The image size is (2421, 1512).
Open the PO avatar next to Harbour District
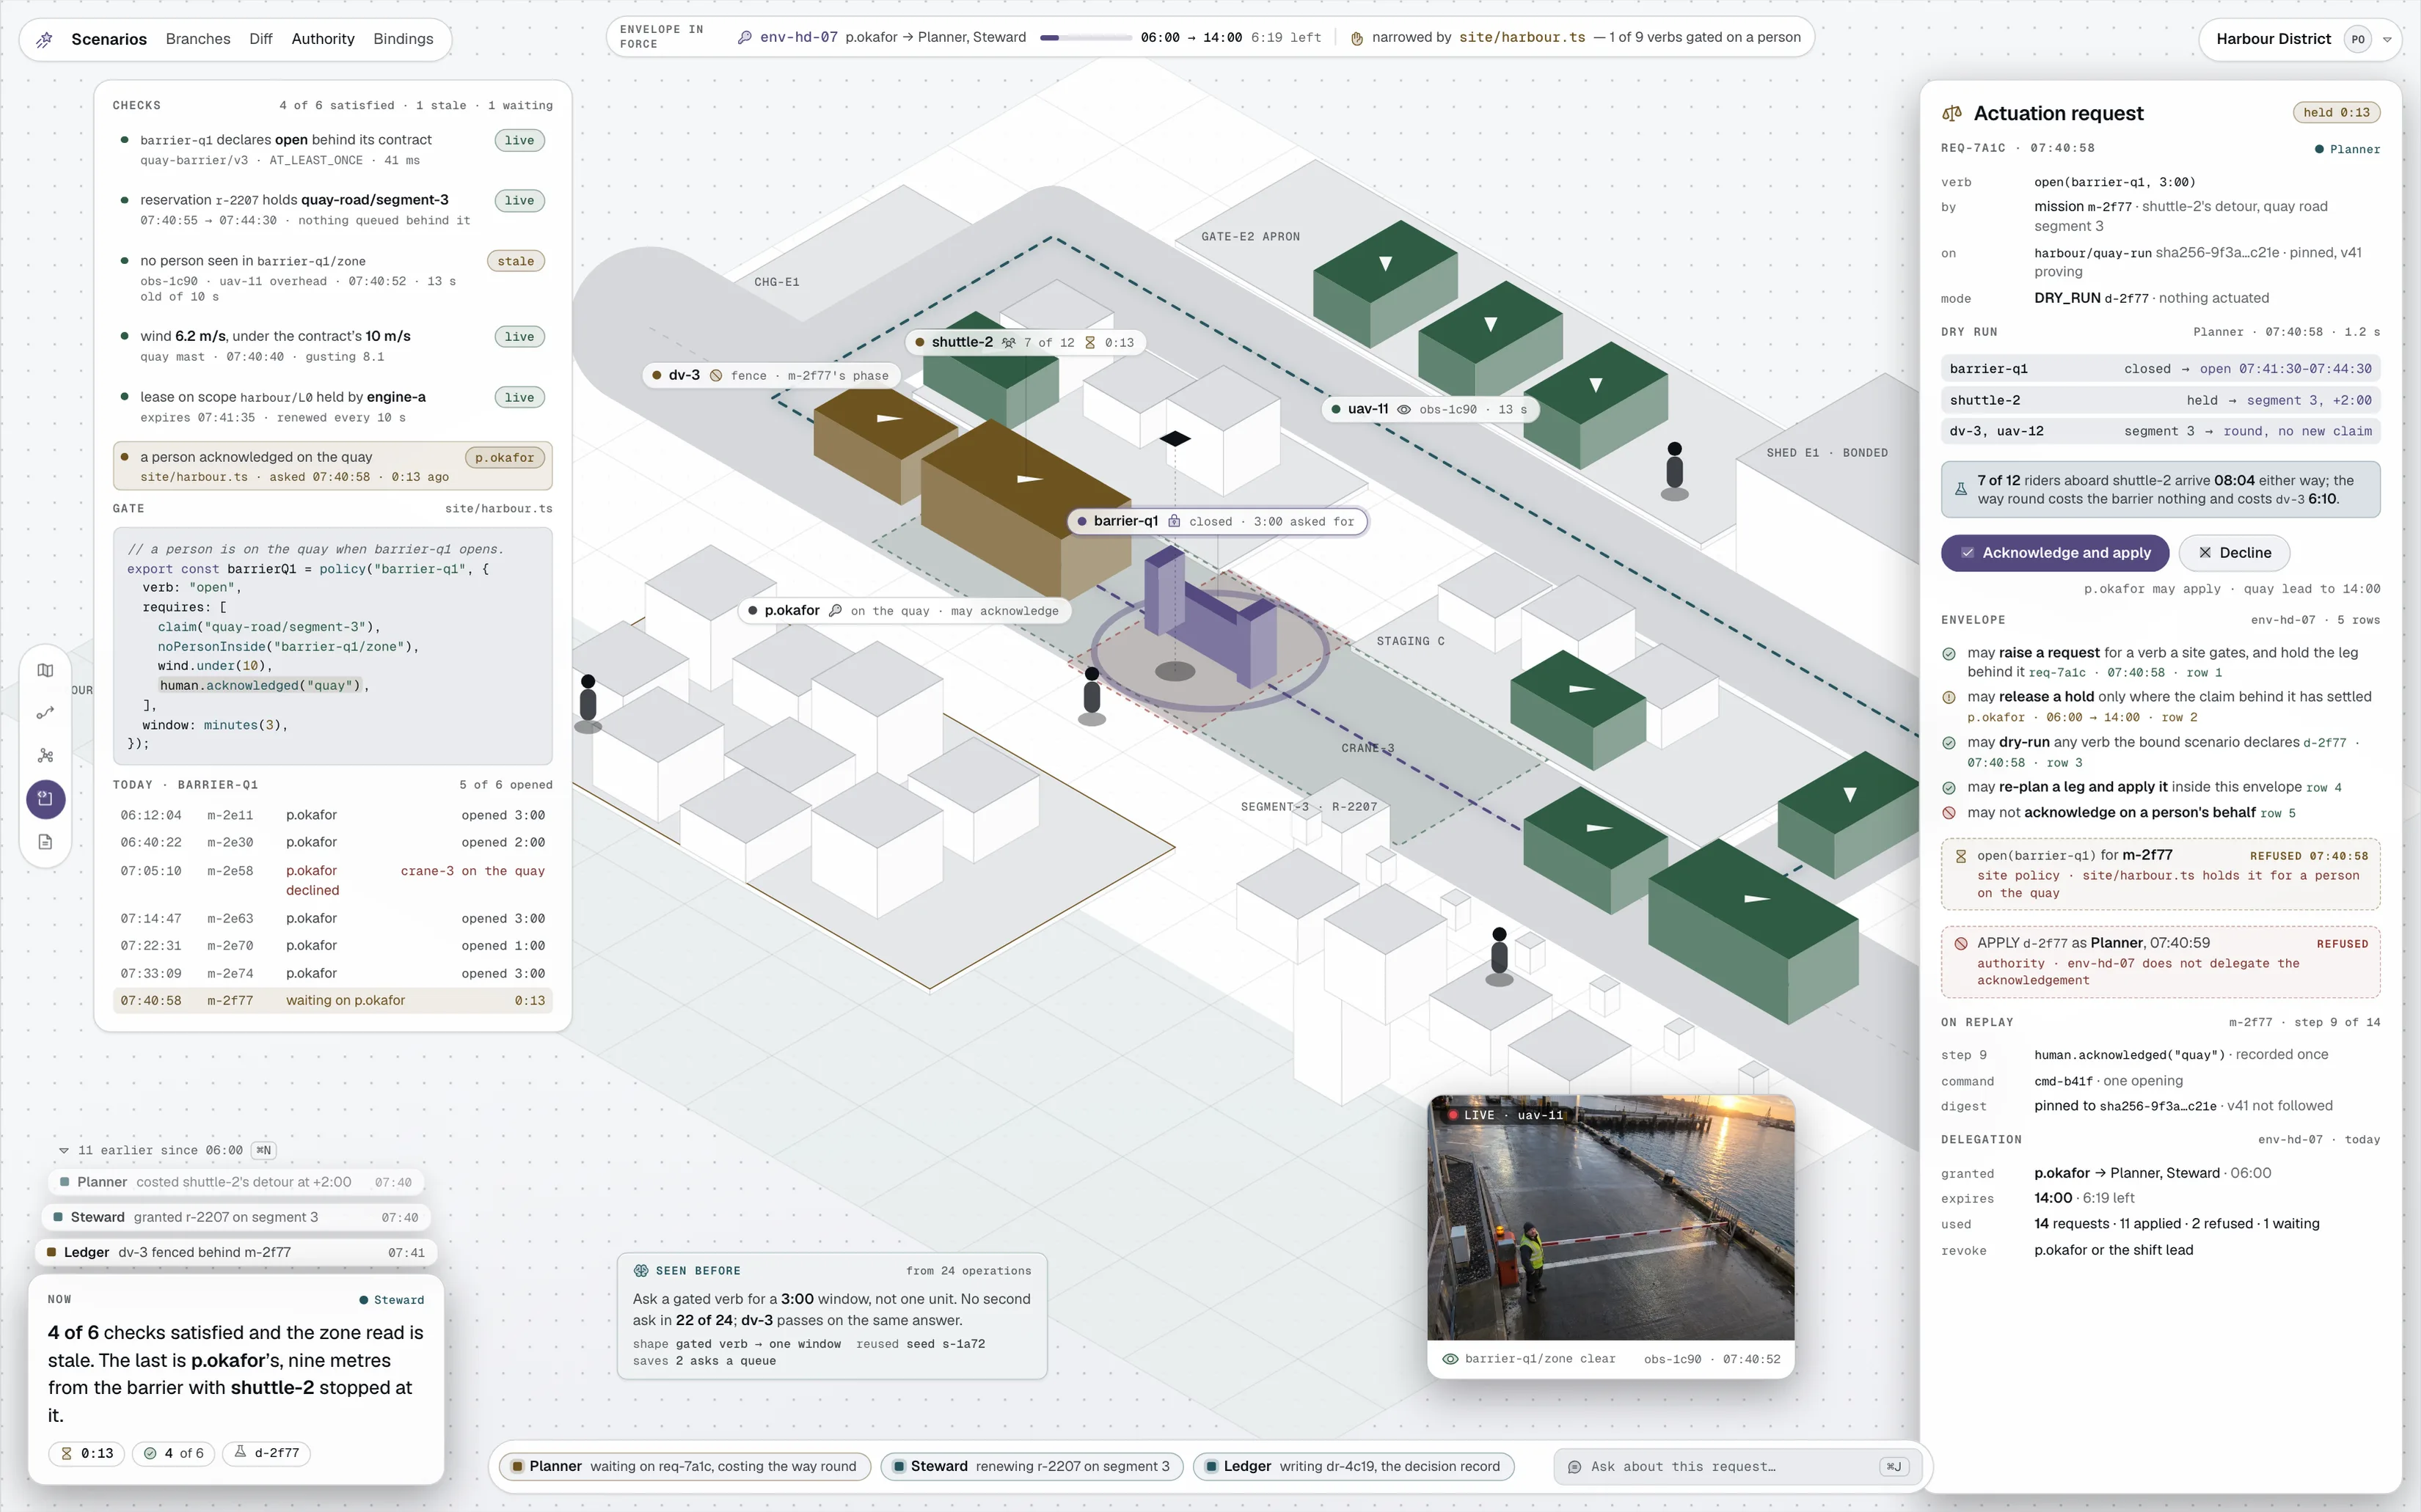2358,40
